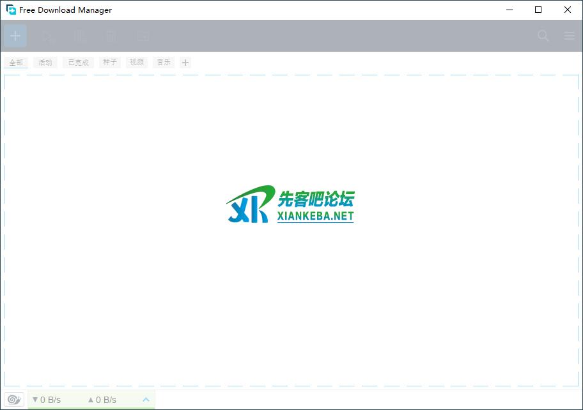Expand the speed panel with up chevron
Image resolution: width=583 pixels, height=410 pixels.
click(146, 400)
